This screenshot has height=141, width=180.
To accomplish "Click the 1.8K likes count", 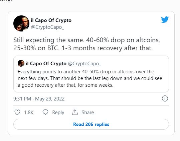I will 29,113.
